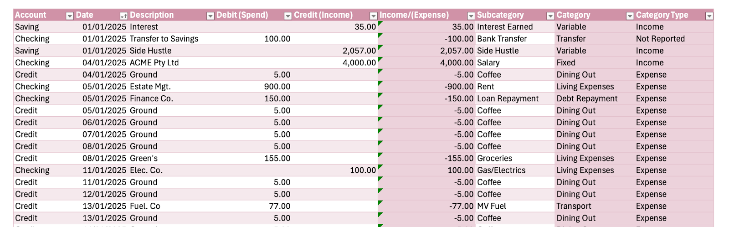The height and width of the screenshot is (227, 729).
Task: Select the Description header cell
Action: [x=172, y=15]
